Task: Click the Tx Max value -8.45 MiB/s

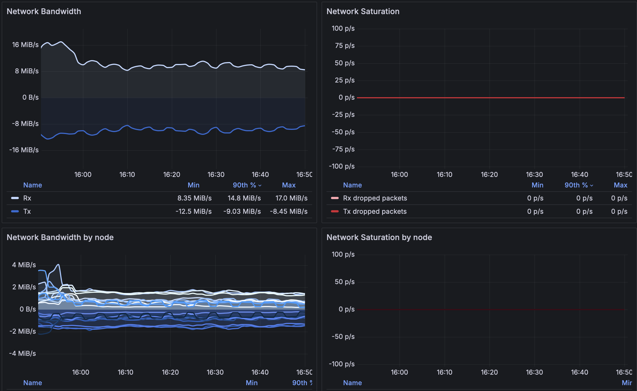Action: tap(289, 211)
